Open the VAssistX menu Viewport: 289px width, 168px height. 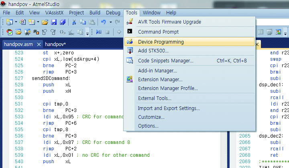(54, 13)
